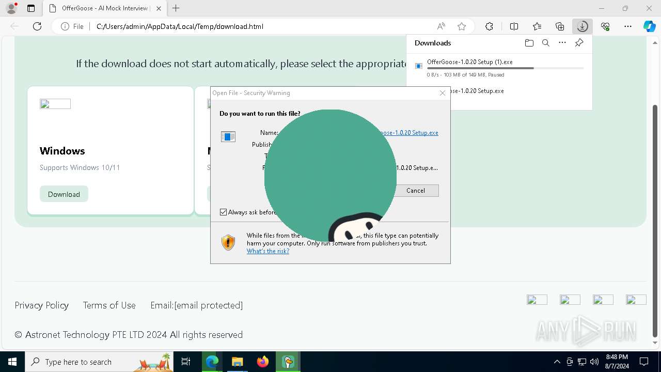
Task: Click the Windows Download button
Action: (x=64, y=194)
